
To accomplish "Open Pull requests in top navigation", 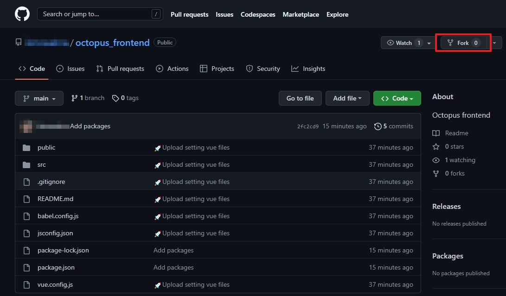I will pos(189,14).
